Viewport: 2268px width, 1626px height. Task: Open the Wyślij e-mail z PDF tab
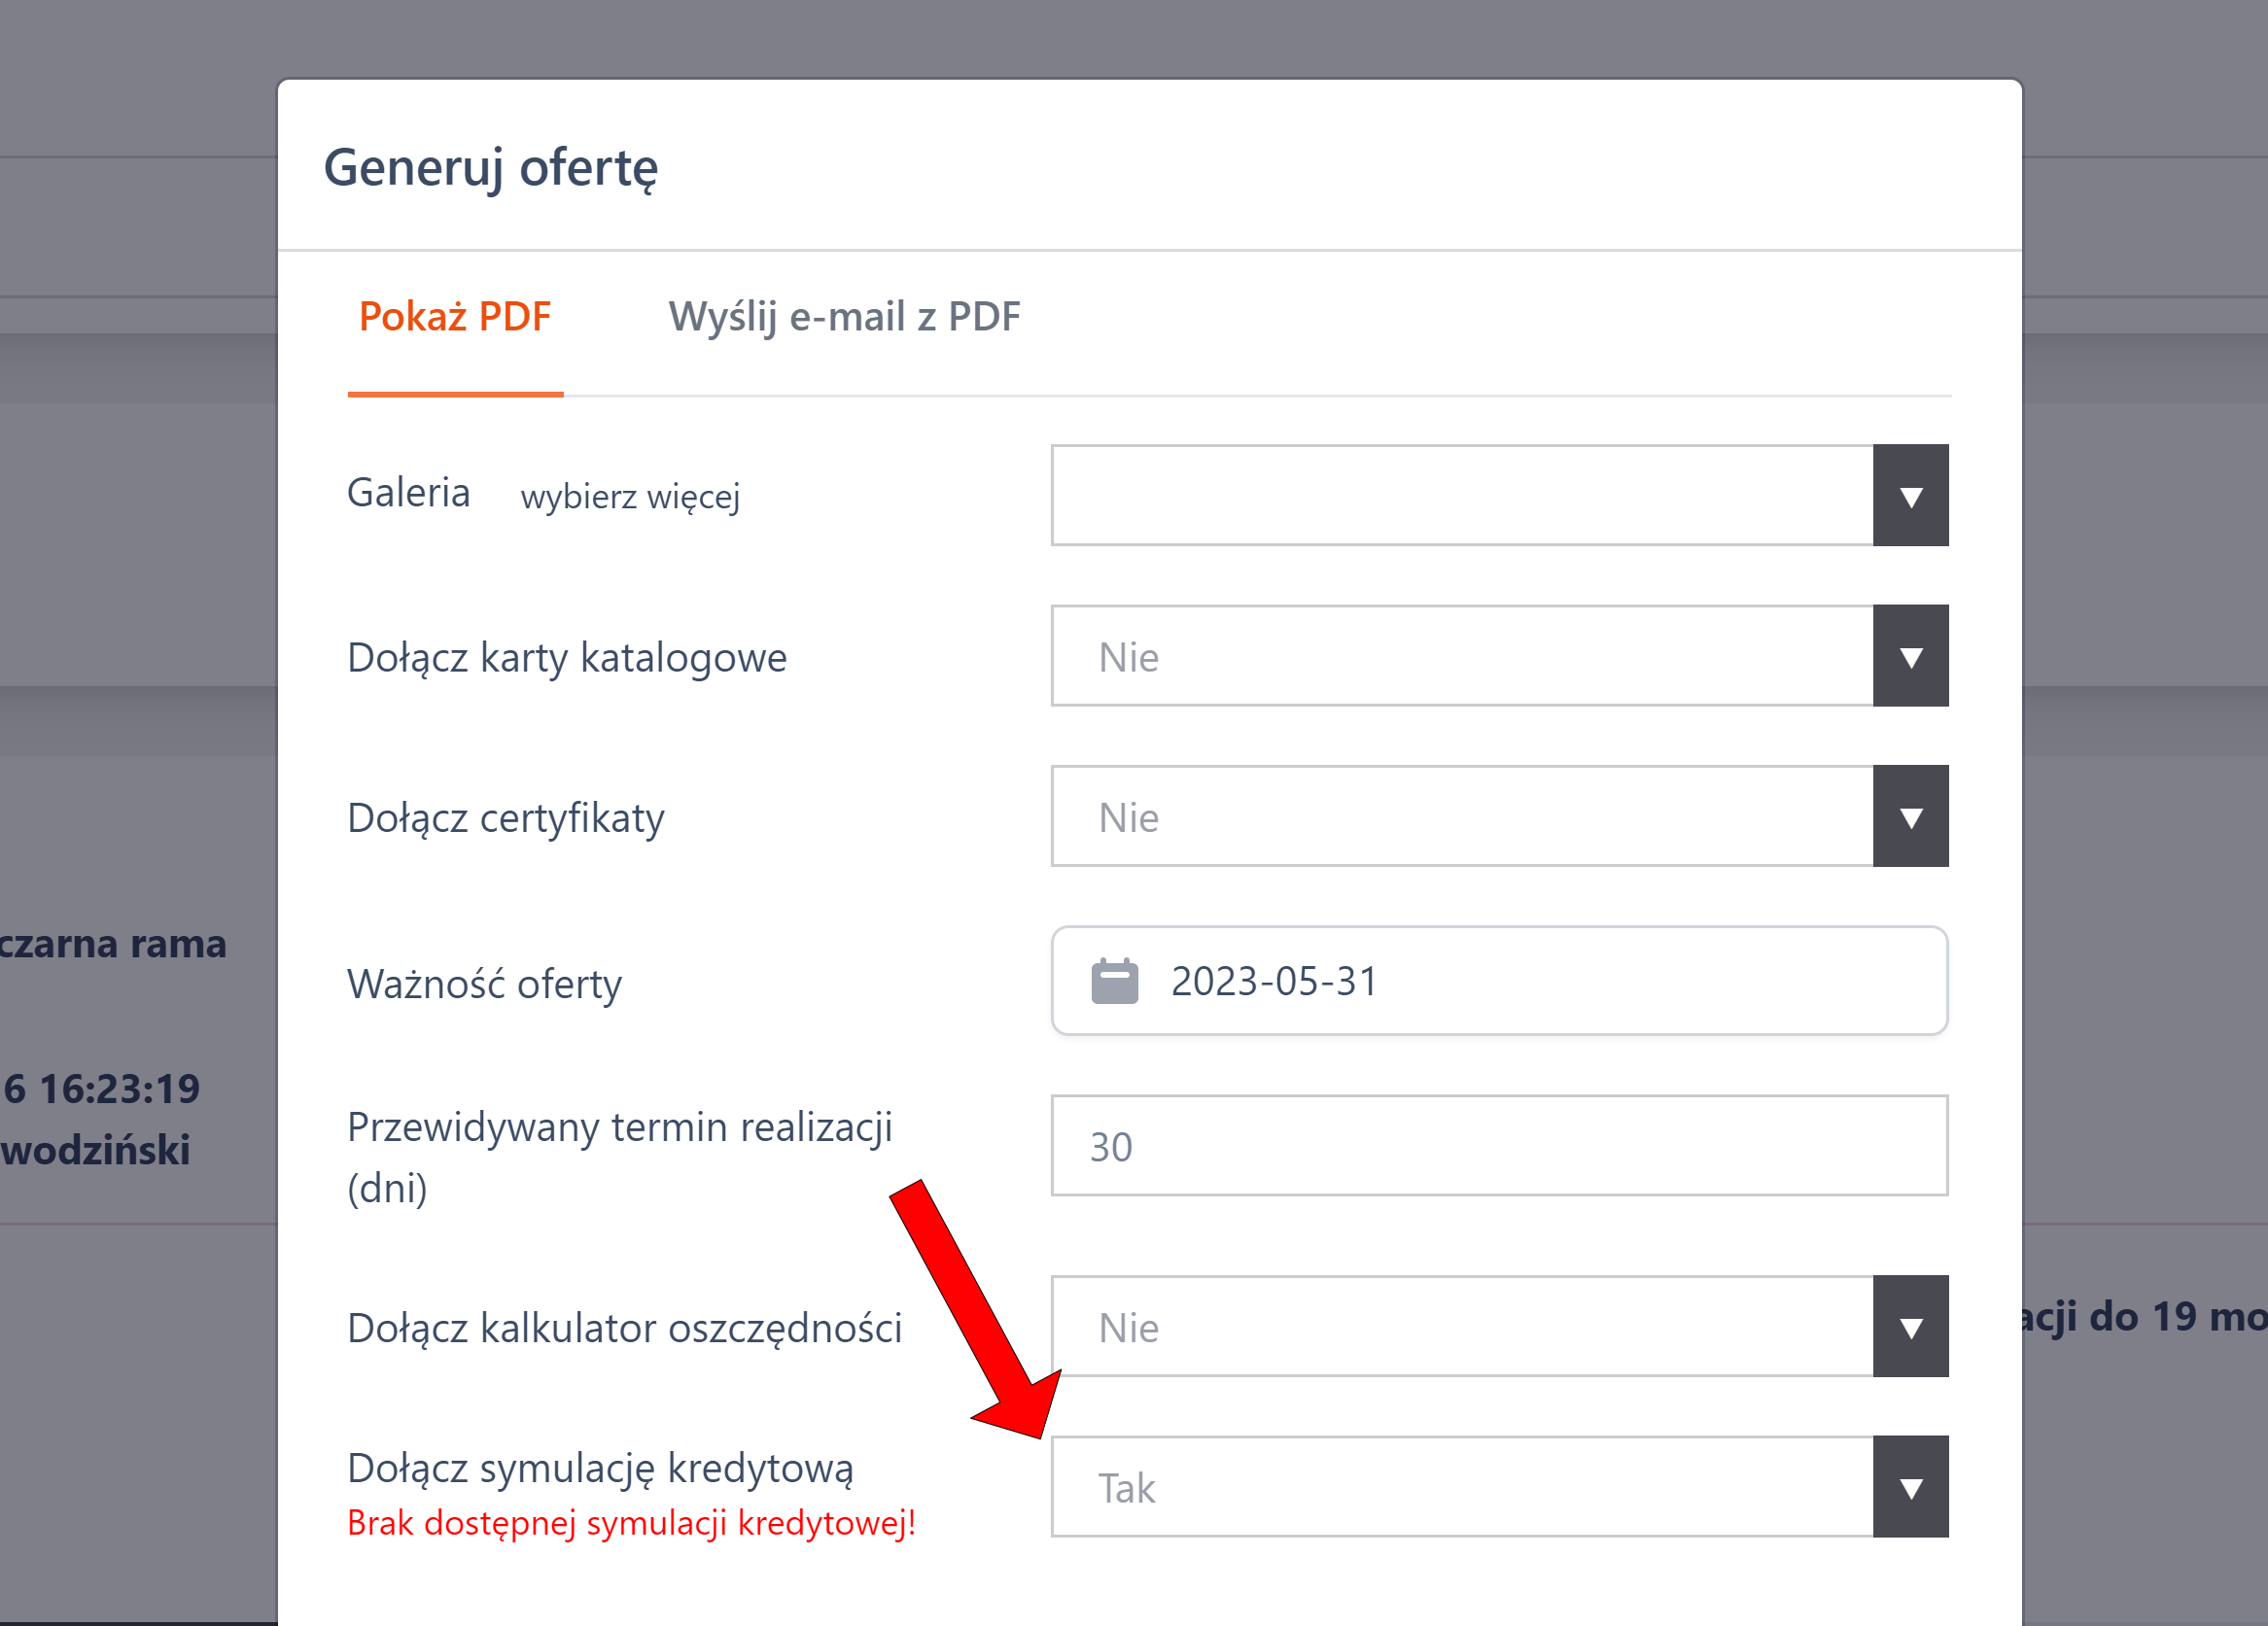(844, 317)
